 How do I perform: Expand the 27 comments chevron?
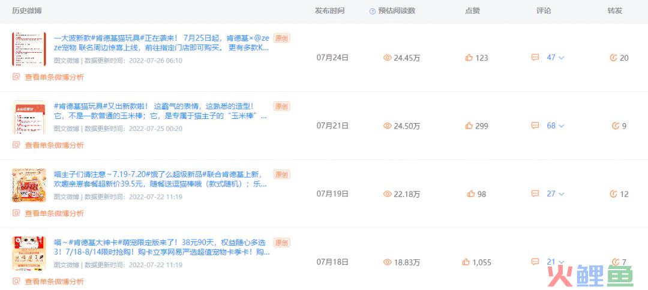pos(561,194)
